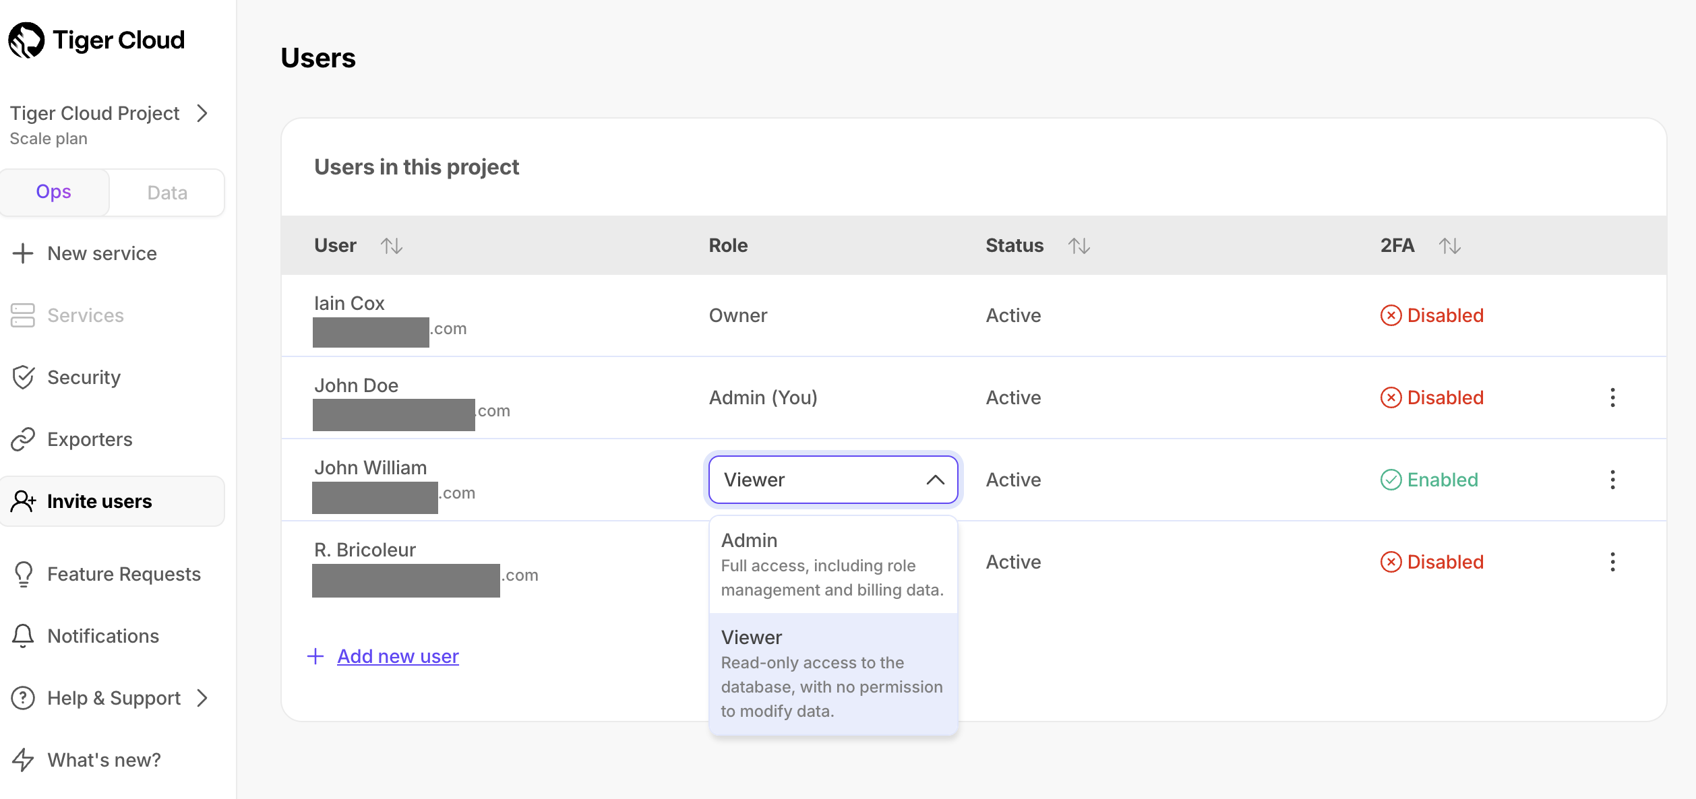Image resolution: width=1696 pixels, height=799 pixels.
Task: Click the What's new lightning icon
Action: pos(23,760)
